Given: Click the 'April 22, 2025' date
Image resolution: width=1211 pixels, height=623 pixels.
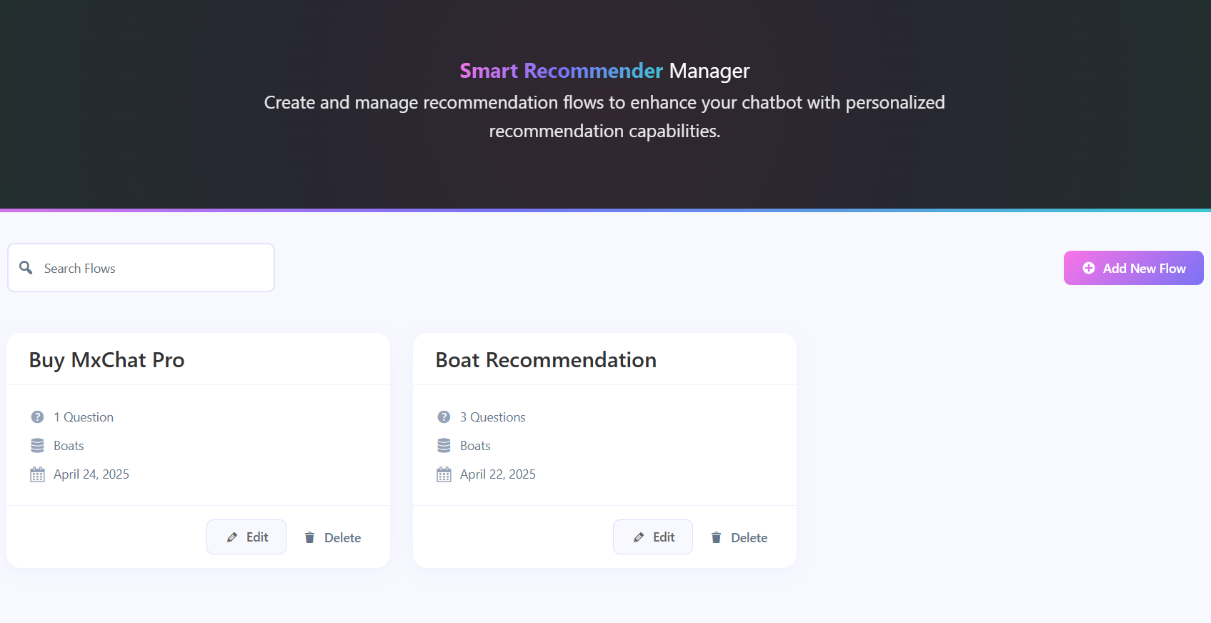Looking at the screenshot, I should tap(498, 474).
